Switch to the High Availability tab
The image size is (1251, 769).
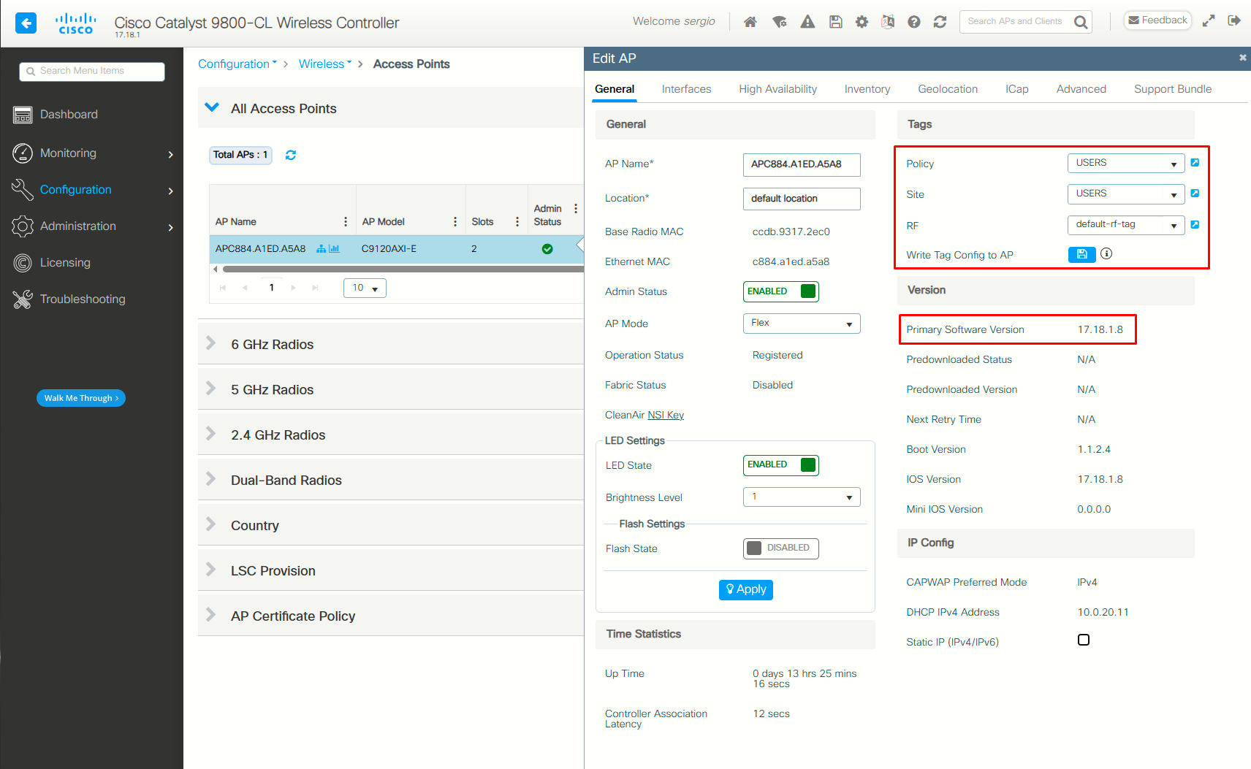[777, 89]
